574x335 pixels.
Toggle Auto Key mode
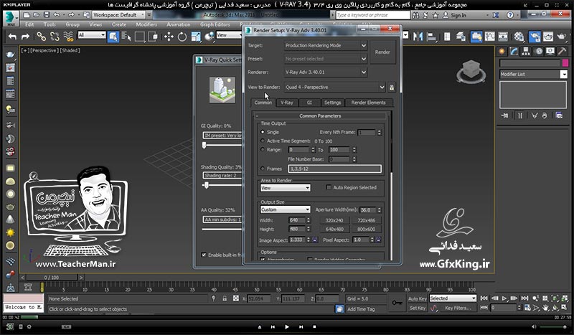pos(418,298)
